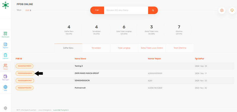
Task: Switch to Tidak Lengkap tab
Action: click(x=124, y=48)
